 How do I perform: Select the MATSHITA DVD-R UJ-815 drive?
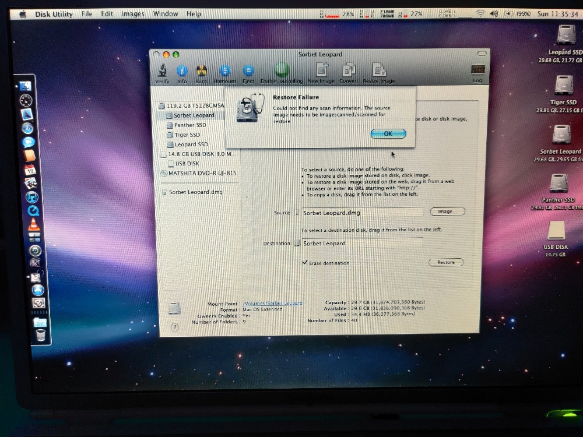[199, 173]
